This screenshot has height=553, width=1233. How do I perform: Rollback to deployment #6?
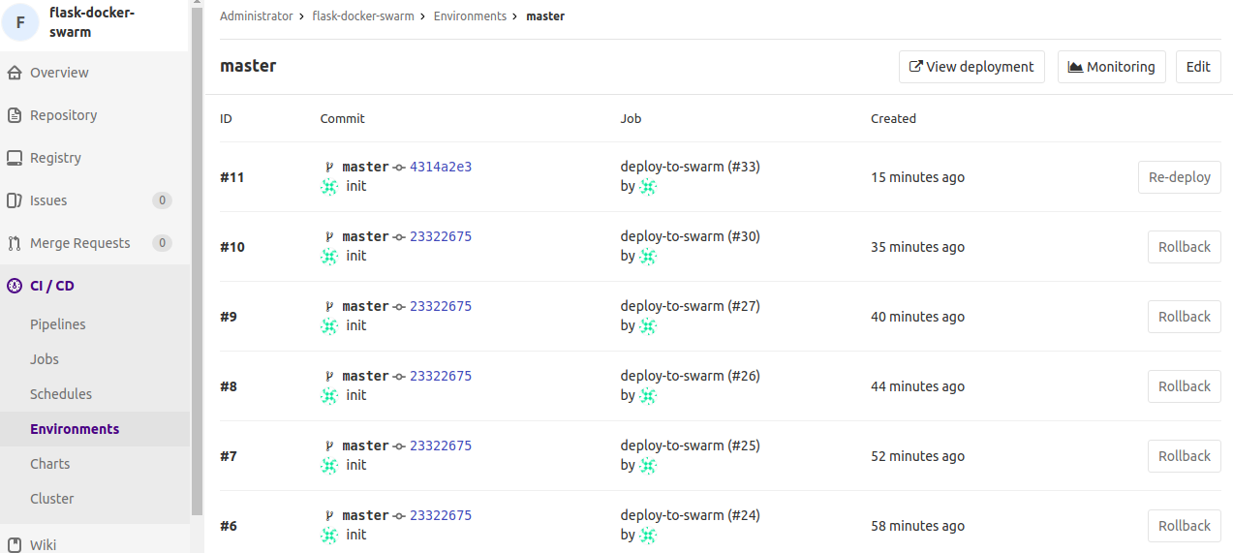[x=1184, y=526]
